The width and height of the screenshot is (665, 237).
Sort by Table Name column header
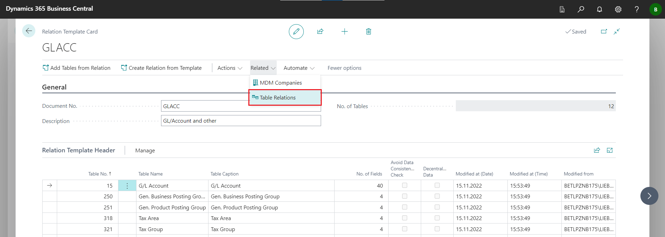click(150, 174)
